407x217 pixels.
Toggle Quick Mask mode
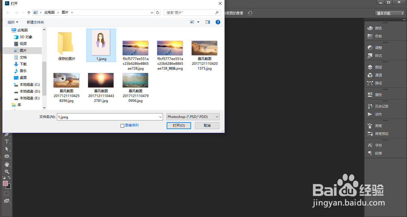7,194
